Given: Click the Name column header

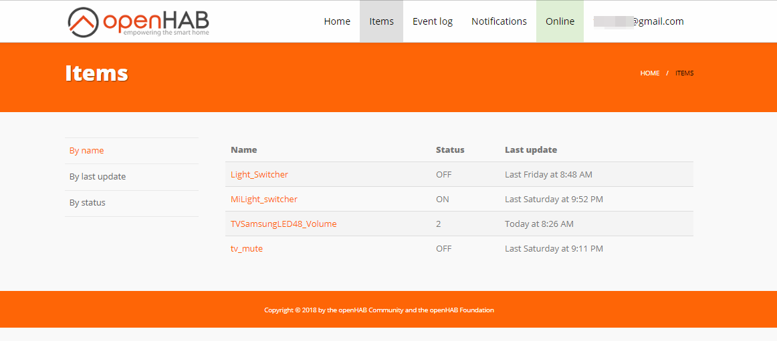Looking at the screenshot, I should 244,149.
